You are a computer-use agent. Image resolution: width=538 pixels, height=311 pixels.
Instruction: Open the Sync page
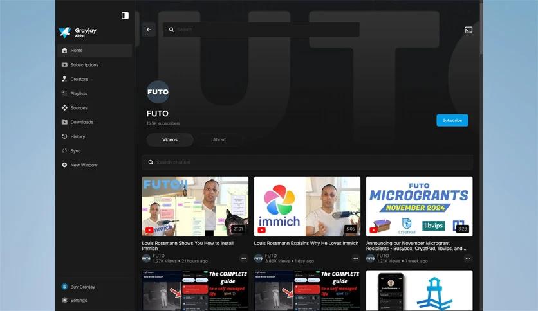pos(75,150)
